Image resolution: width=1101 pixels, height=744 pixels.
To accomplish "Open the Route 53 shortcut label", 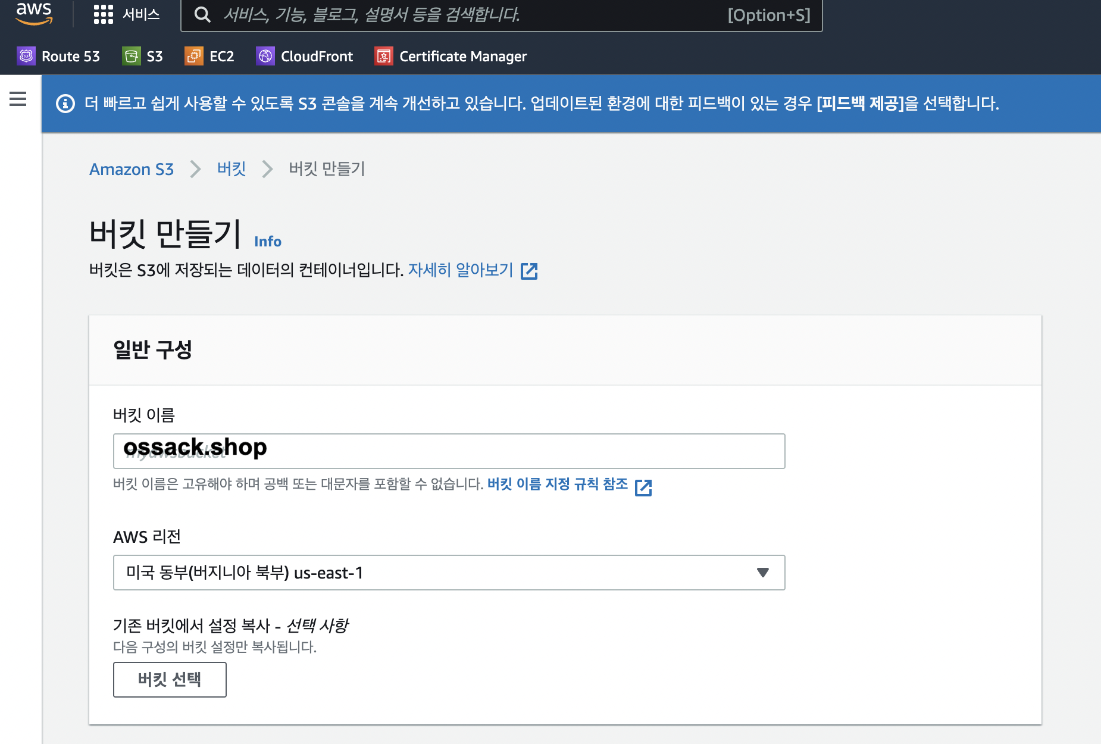I will 71,57.
